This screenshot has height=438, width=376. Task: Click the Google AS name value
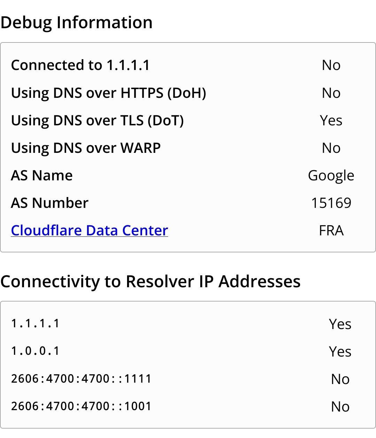[331, 175]
